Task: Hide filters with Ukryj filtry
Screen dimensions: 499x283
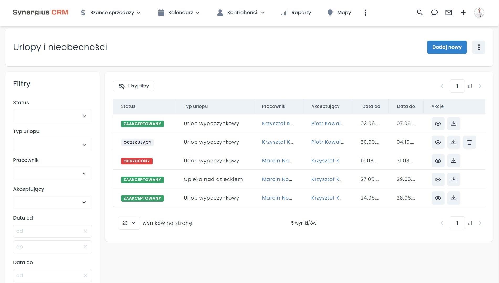Action: [134, 86]
